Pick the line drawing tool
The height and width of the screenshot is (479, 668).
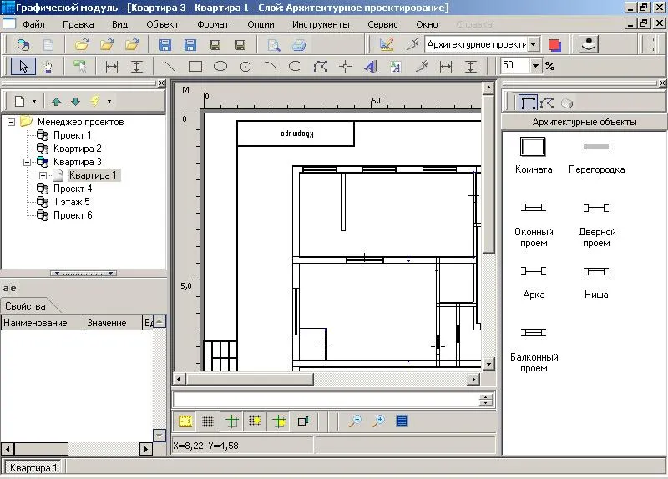click(170, 67)
